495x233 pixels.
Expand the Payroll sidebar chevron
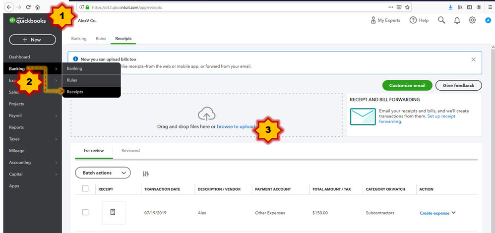click(x=56, y=116)
